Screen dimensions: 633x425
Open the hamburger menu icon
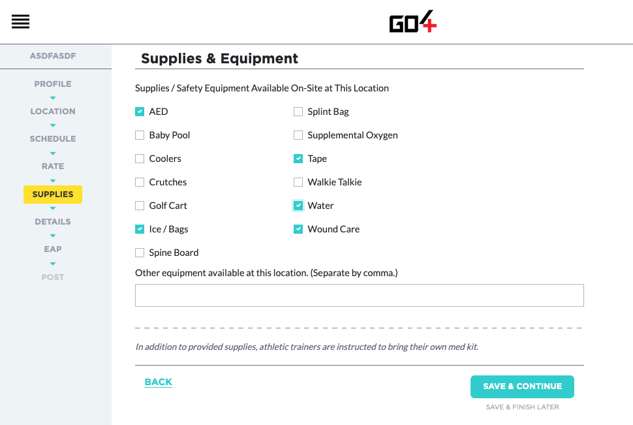[21, 22]
